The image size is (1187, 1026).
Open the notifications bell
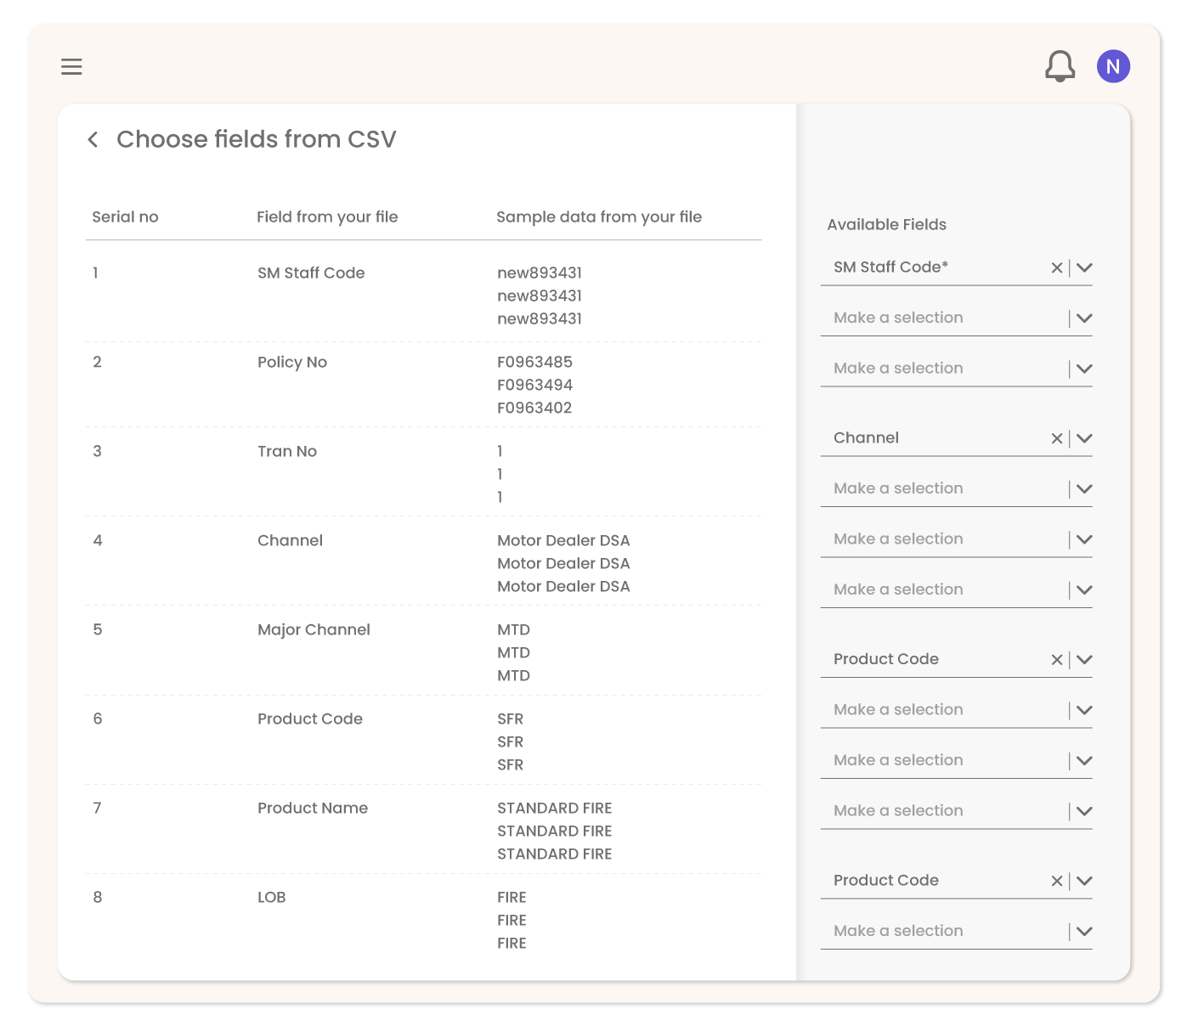[x=1060, y=66]
